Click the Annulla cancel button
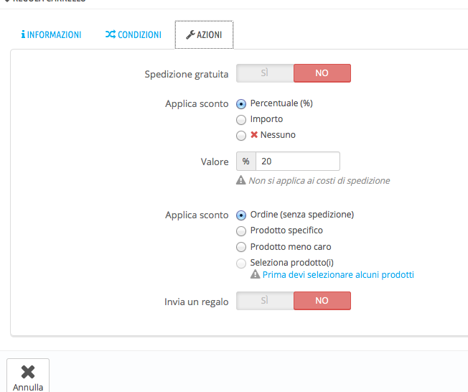Screen dimensions: 468x392 pyautogui.click(x=28, y=376)
